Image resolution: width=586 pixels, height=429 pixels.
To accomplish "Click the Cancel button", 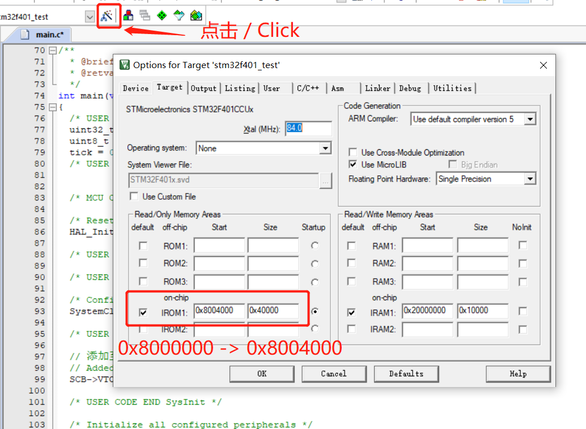I will [x=334, y=373].
